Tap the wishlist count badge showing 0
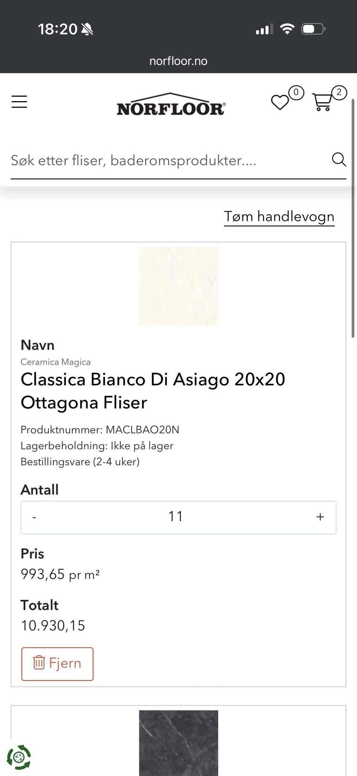 [x=296, y=93]
